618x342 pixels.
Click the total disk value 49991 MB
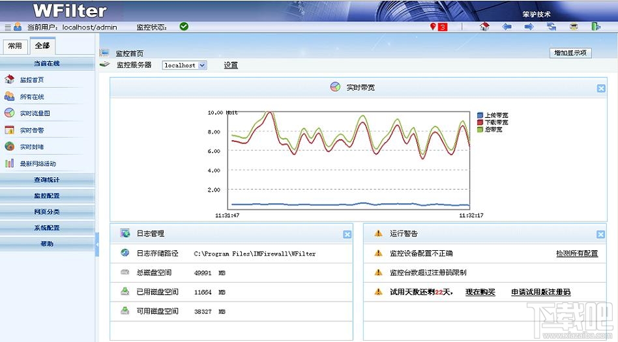(x=210, y=273)
